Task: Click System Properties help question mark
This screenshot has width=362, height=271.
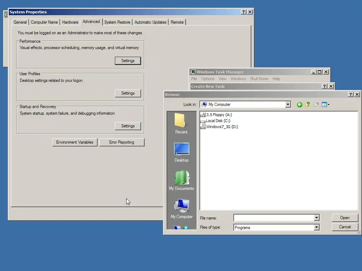Action: pos(244,12)
